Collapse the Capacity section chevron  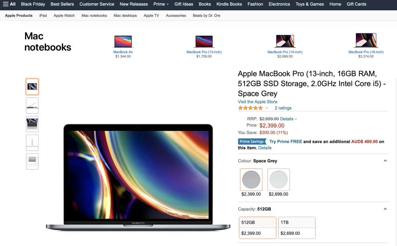[385, 209]
